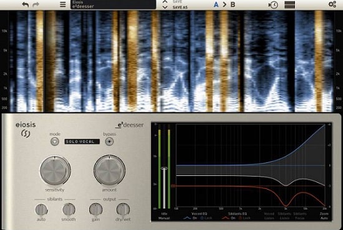
Task: Click the sensitivity knob
Action: 55,170
